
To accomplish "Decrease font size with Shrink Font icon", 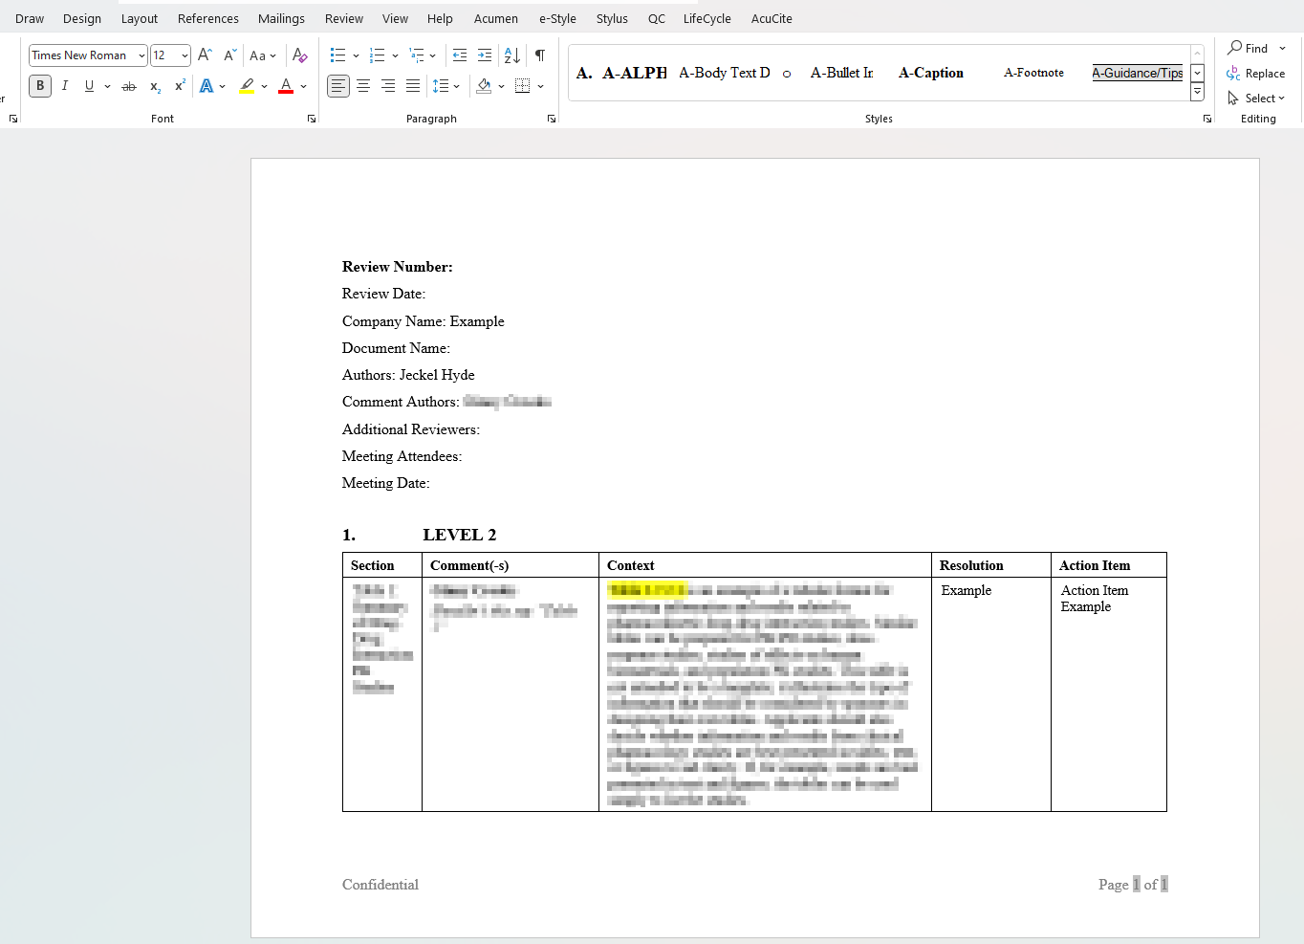I will tap(229, 55).
